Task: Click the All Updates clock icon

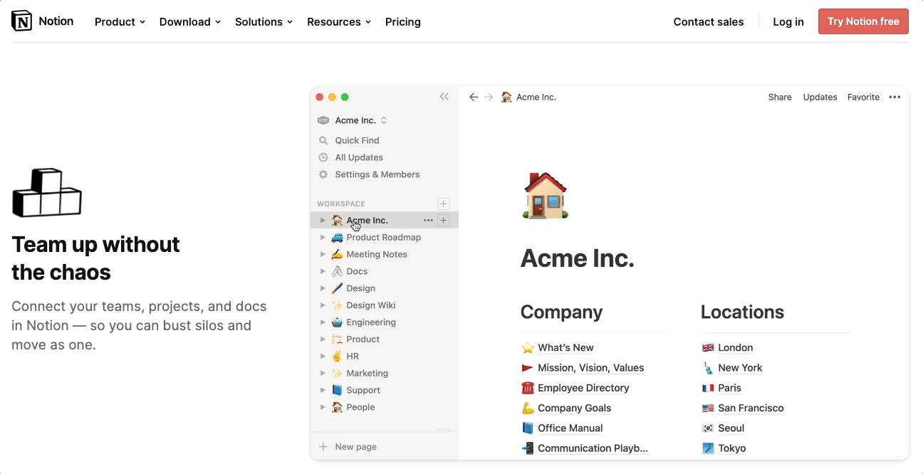Action: pos(323,157)
